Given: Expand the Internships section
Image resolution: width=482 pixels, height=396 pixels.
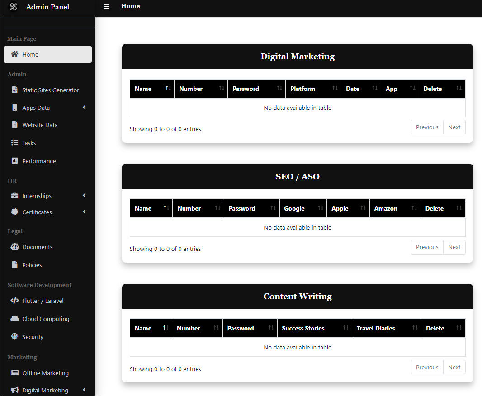Looking at the screenshot, I should [x=84, y=196].
